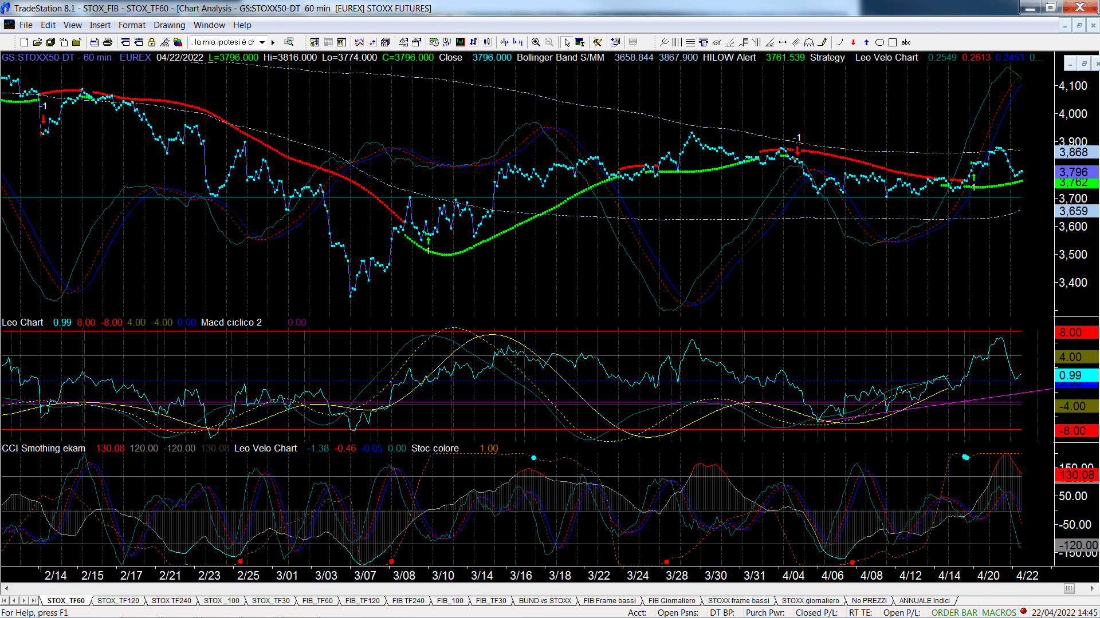Select the trendline drawing tool
The width and height of the screenshot is (1100, 618).
(x=664, y=42)
